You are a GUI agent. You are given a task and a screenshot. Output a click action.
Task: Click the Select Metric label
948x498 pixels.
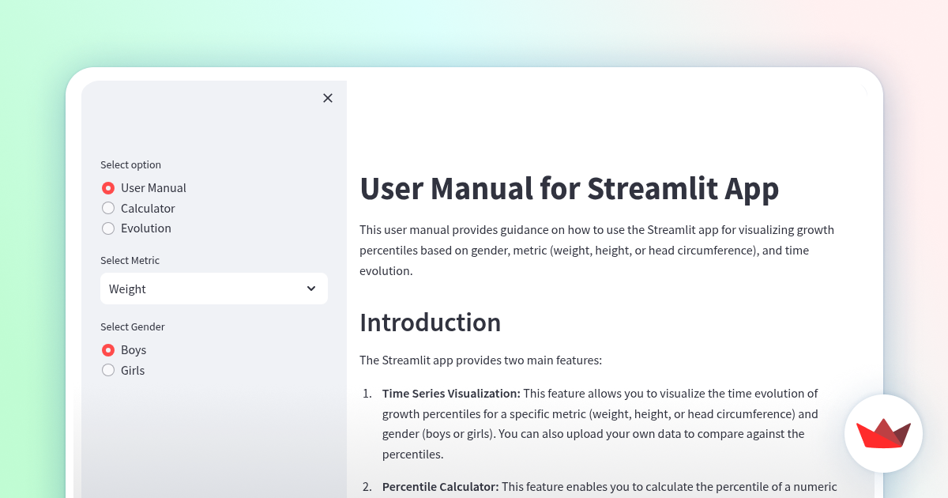130,260
